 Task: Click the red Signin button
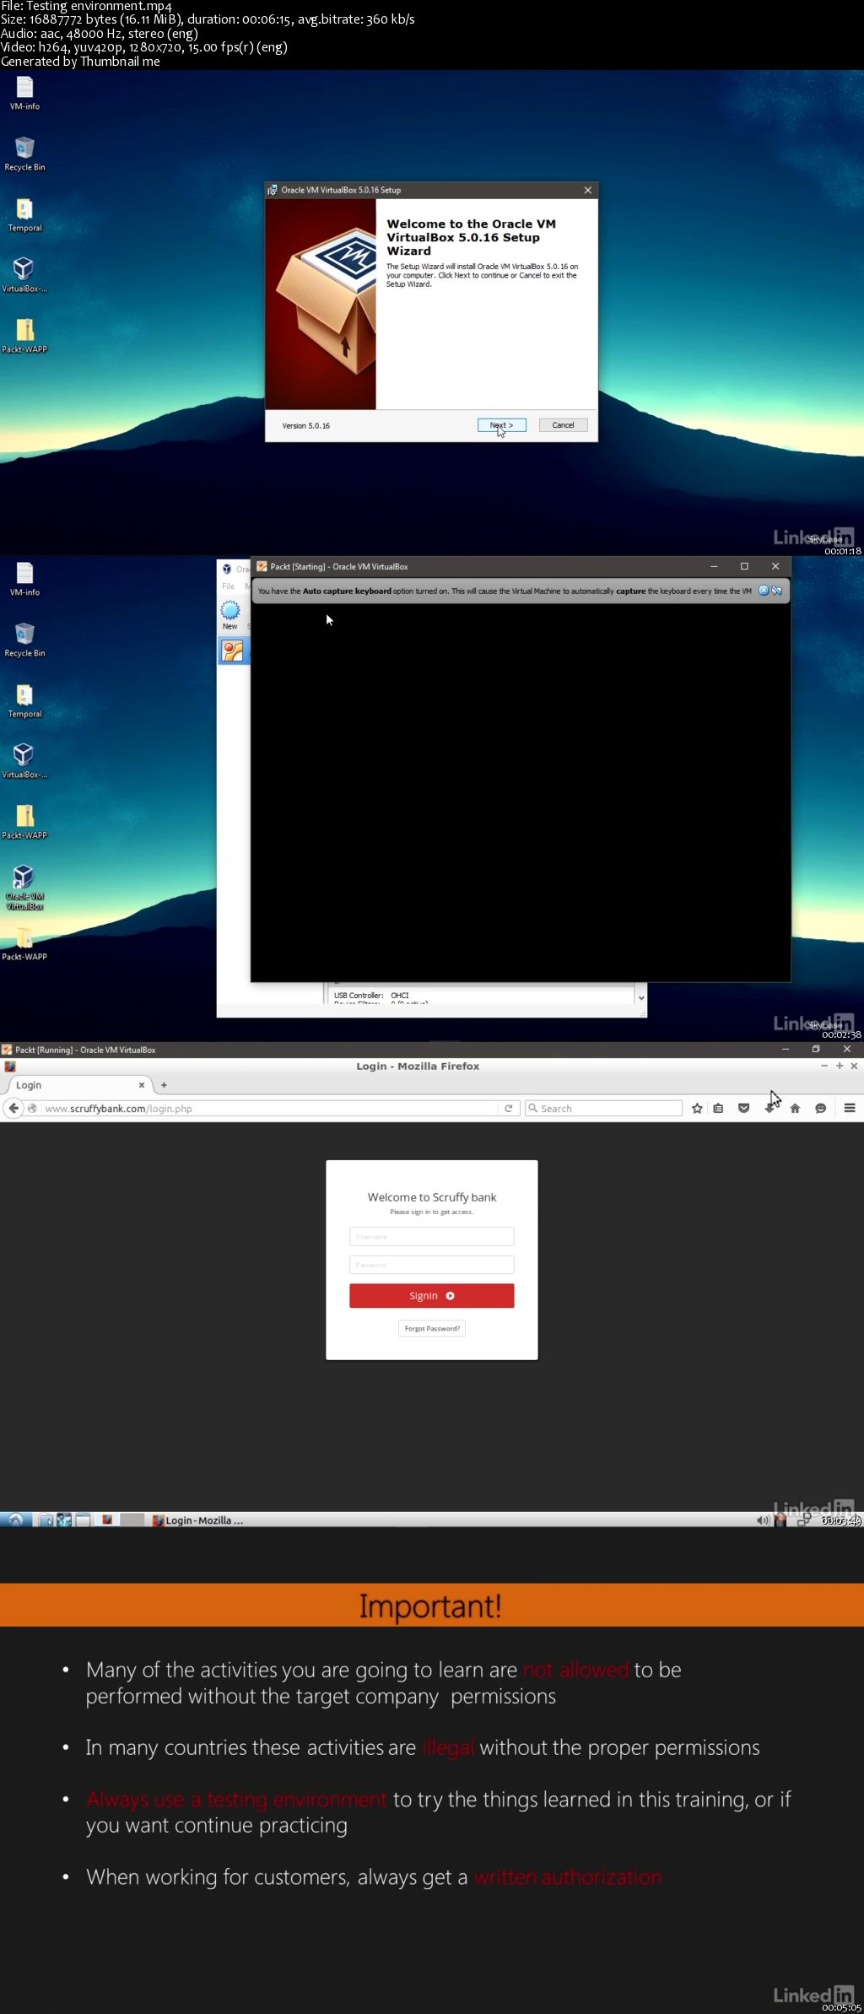click(432, 1295)
